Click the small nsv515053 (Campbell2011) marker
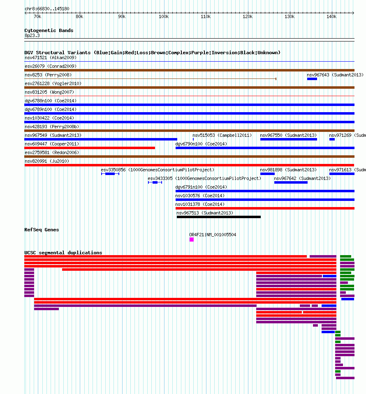The image size is (366, 394). (x=193, y=139)
